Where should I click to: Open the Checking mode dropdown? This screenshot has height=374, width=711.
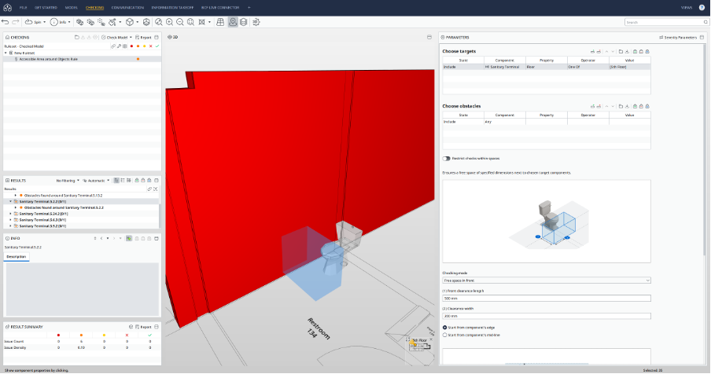(x=547, y=280)
